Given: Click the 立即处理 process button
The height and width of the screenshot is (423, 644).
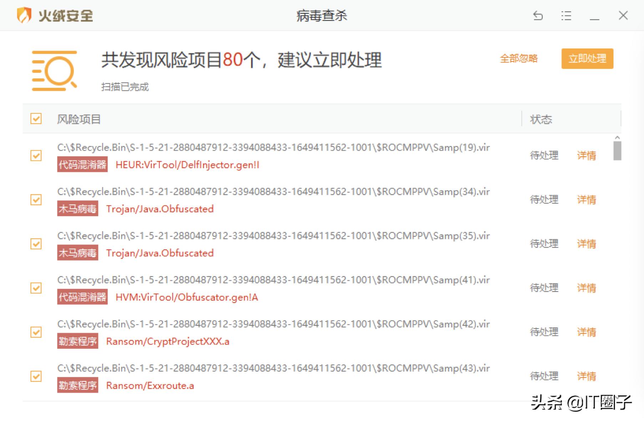Looking at the screenshot, I should coord(587,59).
